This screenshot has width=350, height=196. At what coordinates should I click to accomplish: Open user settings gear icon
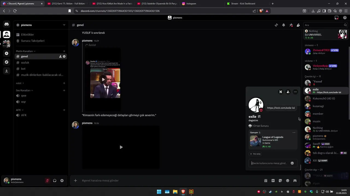62,180
